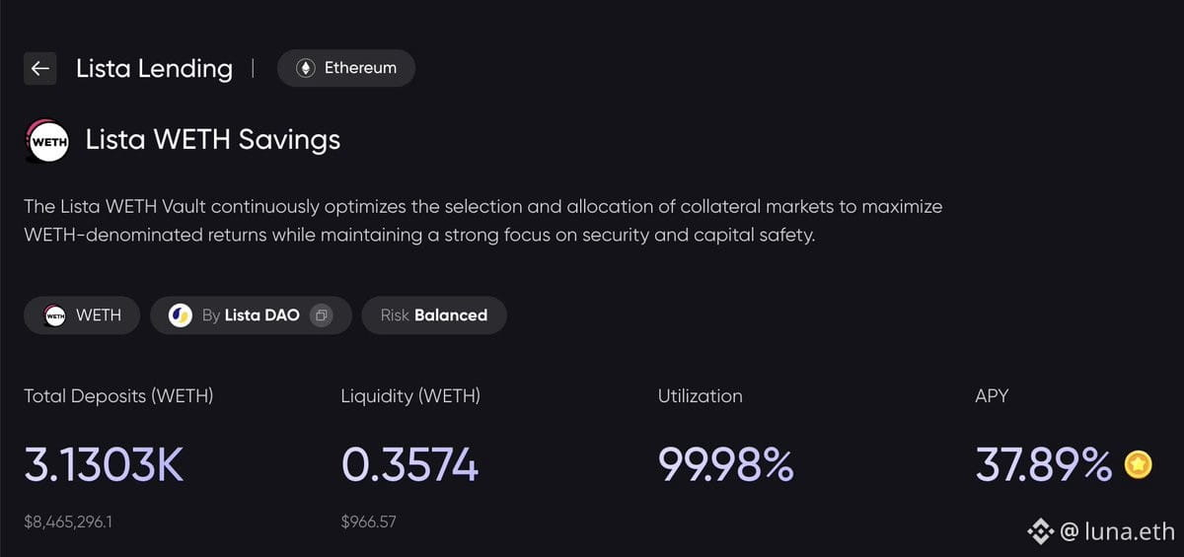The height and width of the screenshot is (557, 1184).
Task: Open the Ethereum network selector
Action: pos(346,68)
